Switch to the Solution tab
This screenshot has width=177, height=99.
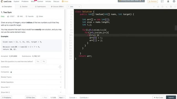click(x=24, y=7)
